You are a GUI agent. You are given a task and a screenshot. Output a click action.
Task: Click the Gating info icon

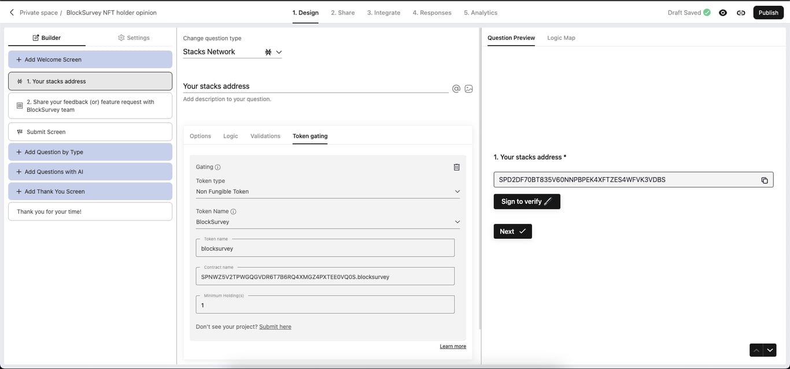(218, 167)
